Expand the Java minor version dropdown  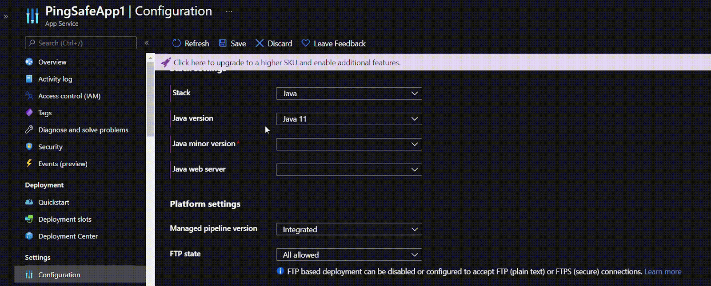click(349, 144)
